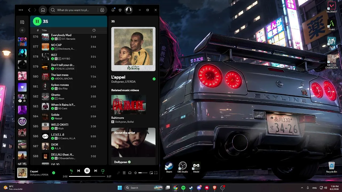Open the Baltimore music video thumbnail
342x192 pixels.
pyautogui.click(x=129, y=105)
